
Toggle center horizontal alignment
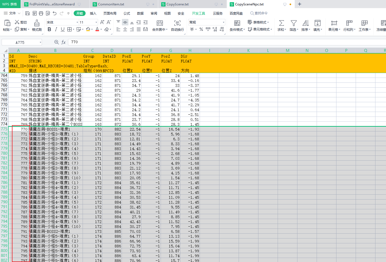pyautogui.click(x=125, y=29)
